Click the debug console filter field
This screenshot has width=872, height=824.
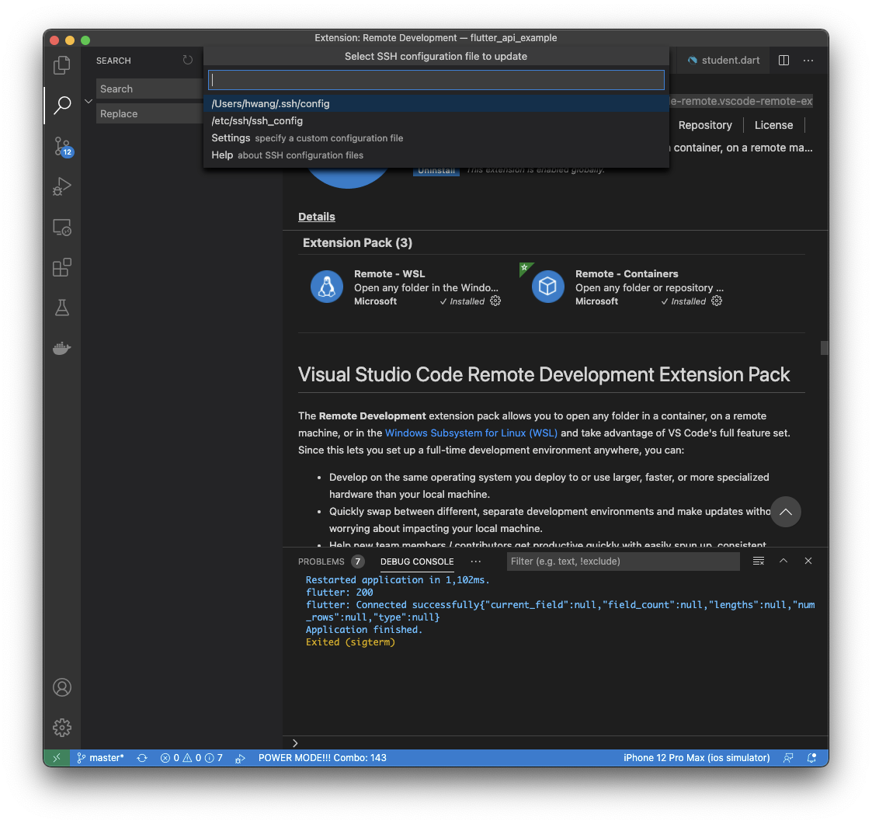tap(623, 562)
